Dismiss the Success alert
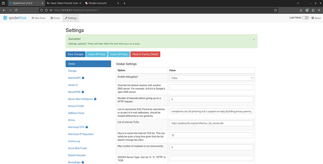This screenshot has height=164, width=323. (254, 39)
